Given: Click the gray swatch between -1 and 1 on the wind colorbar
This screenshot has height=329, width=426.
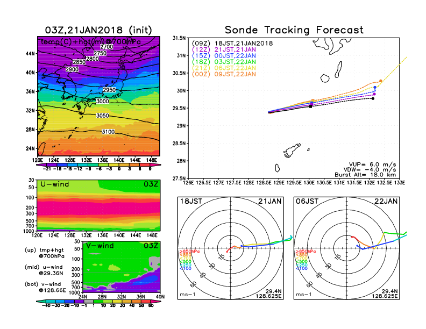Looking at the screenshot, I should tap(89, 301).
